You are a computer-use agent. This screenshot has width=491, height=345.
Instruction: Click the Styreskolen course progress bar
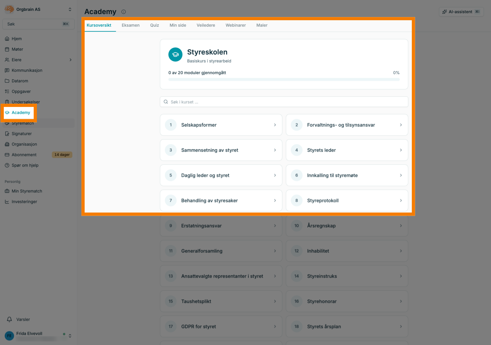click(x=284, y=79)
